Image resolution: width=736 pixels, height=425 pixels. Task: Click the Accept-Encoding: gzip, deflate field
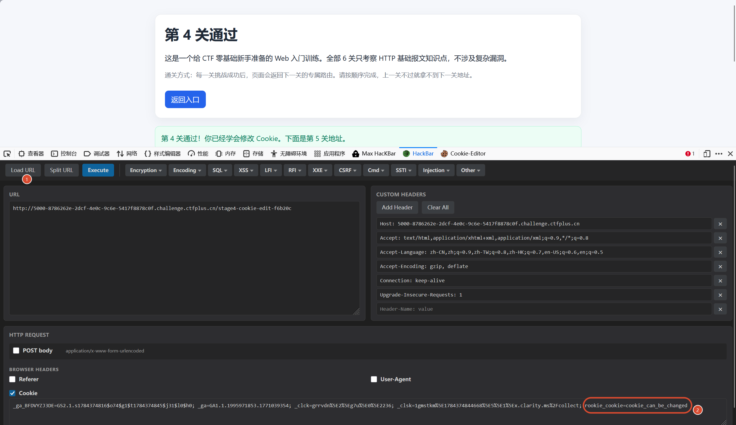[x=544, y=267]
